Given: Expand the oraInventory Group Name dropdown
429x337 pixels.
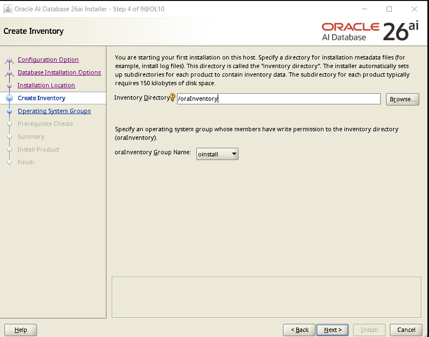Looking at the screenshot, I should 217,154.
